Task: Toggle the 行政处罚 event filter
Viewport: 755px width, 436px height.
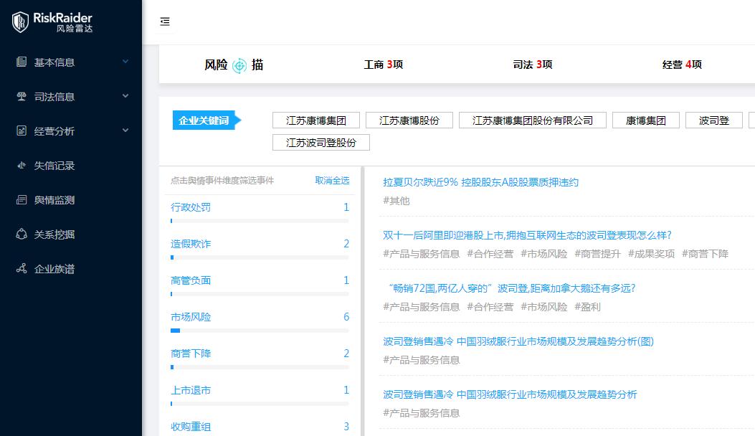Action: pyautogui.click(x=192, y=207)
